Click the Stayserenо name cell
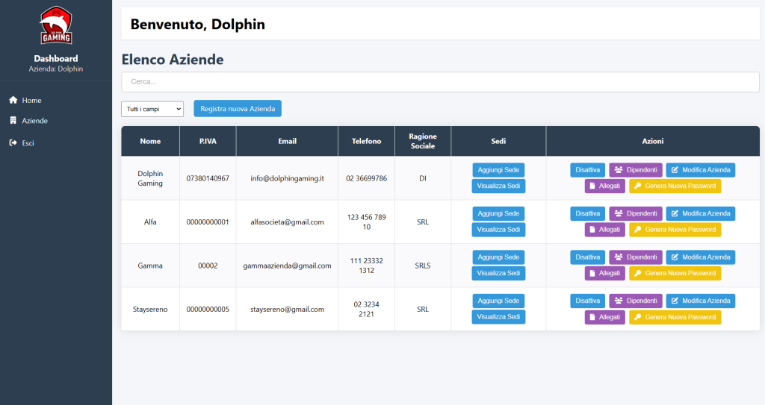 coord(150,309)
